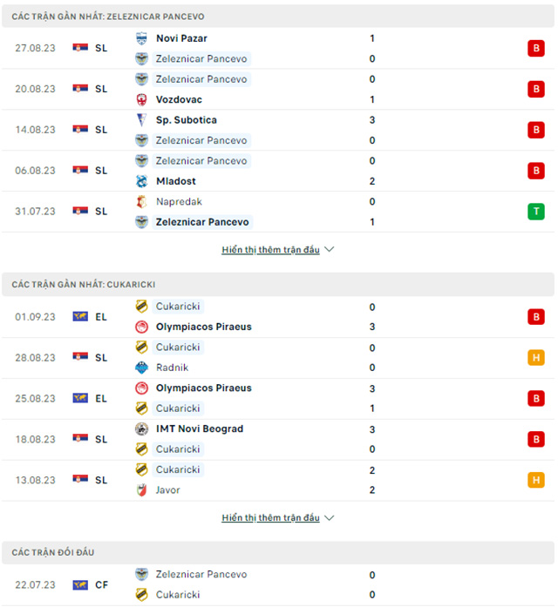Click the green T result badge
Screen dimensions: 558x614
(x=534, y=212)
